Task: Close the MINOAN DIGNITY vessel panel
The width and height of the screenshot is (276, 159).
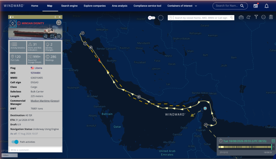Action: pyautogui.click(x=60, y=17)
